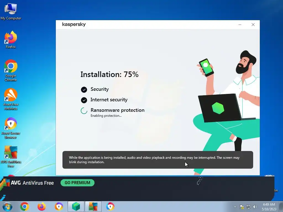Click the taskbar clock showing 4:49 AM
The width and height of the screenshot is (283, 212).
[269, 207]
